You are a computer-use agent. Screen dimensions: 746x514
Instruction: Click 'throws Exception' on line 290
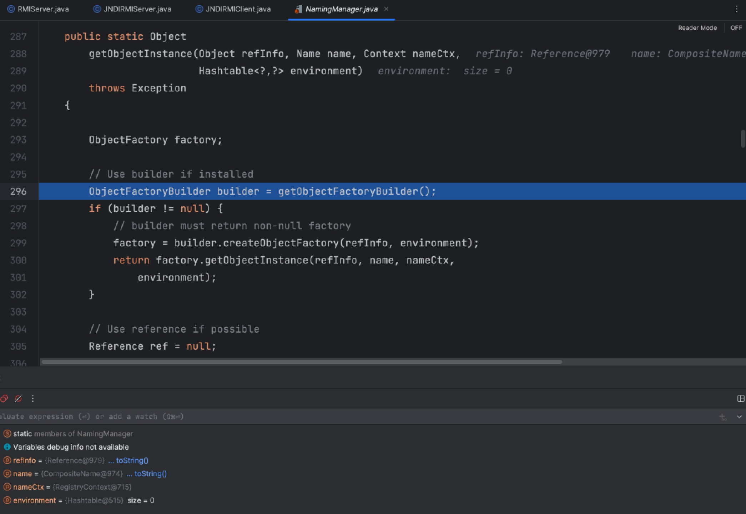(x=137, y=88)
